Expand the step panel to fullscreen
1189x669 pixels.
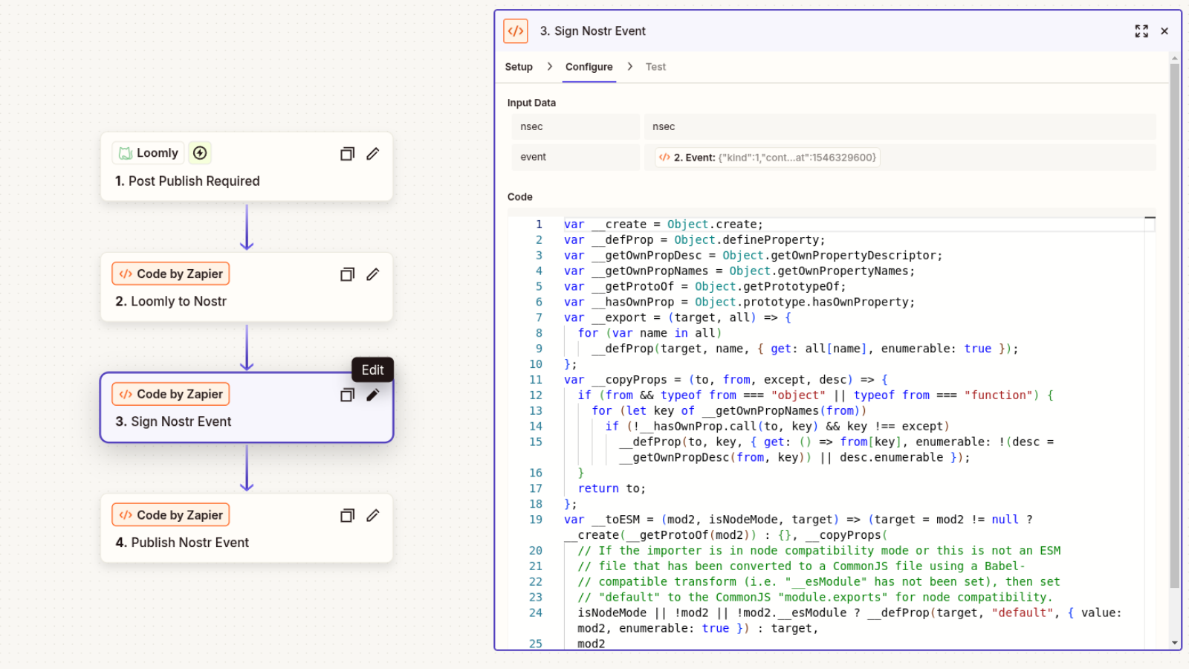coord(1141,31)
